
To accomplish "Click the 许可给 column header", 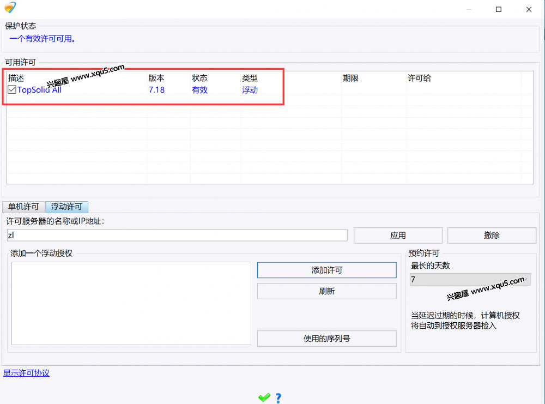I will [x=419, y=78].
